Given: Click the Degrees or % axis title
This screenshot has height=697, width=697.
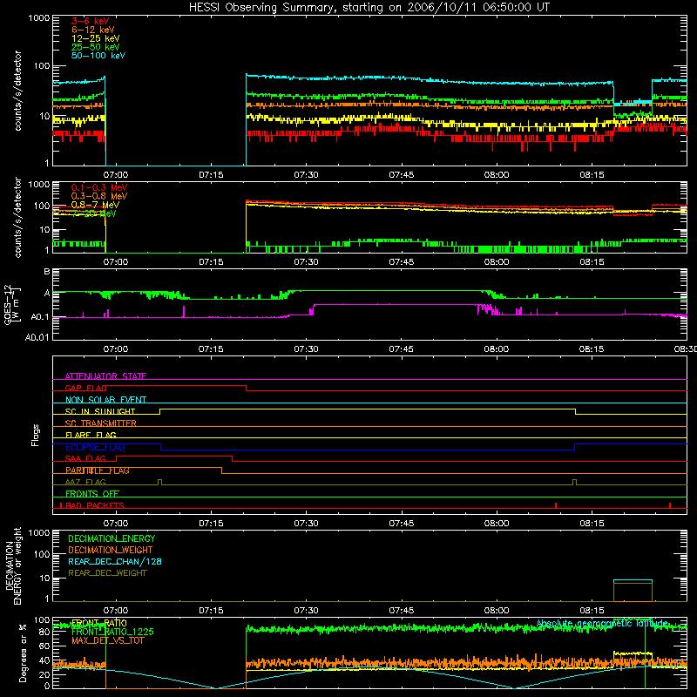Looking at the screenshot, I should click(24, 653).
